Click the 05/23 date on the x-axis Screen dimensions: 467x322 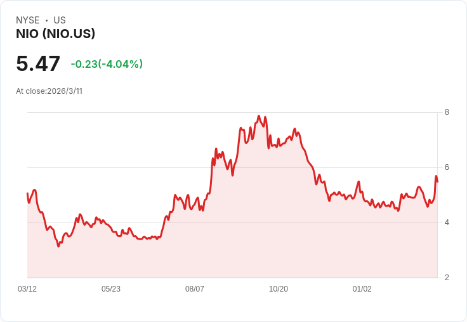111,289
